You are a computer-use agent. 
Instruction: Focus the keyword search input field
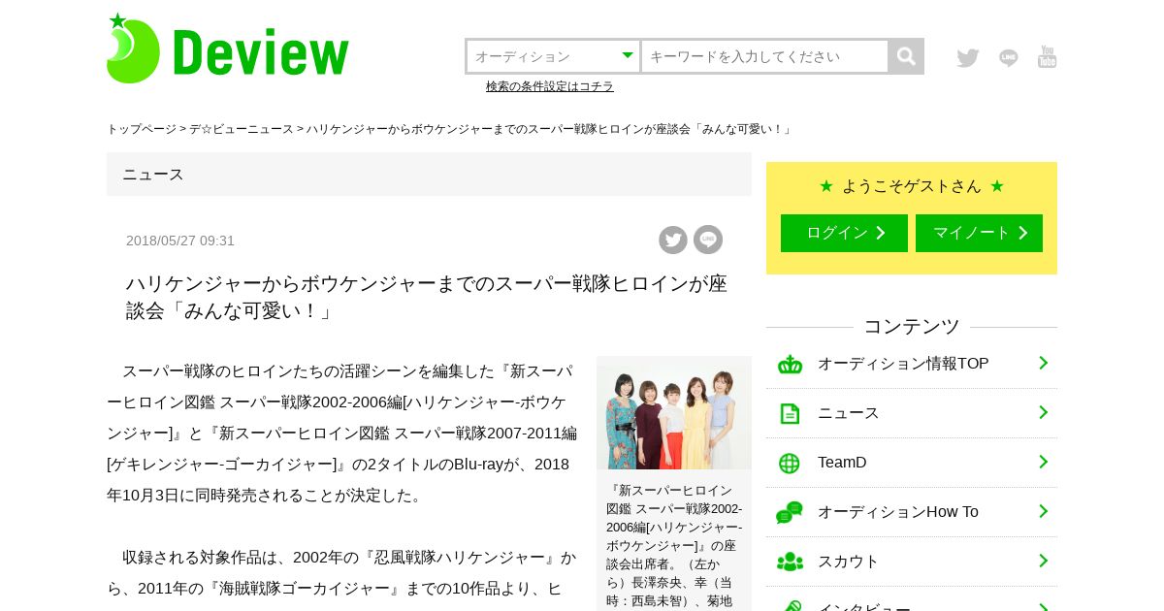coord(764,56)
